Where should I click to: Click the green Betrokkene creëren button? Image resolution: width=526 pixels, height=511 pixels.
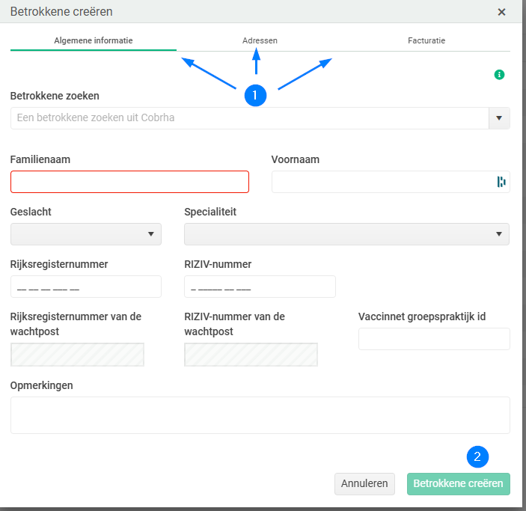[x=458, y=483]
